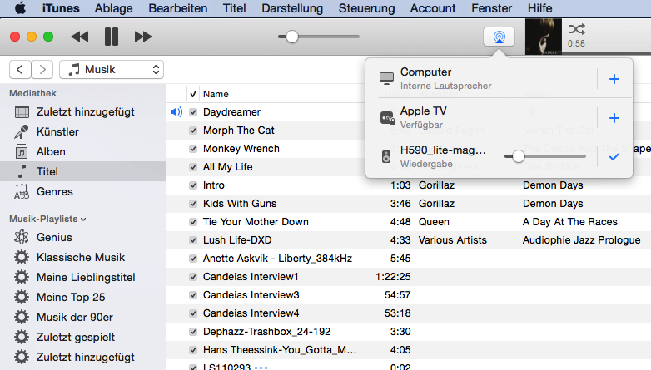This screenshot has width=651, height=370.
Task: Open the Ablage menu
Action: click(x=113, y=8)
